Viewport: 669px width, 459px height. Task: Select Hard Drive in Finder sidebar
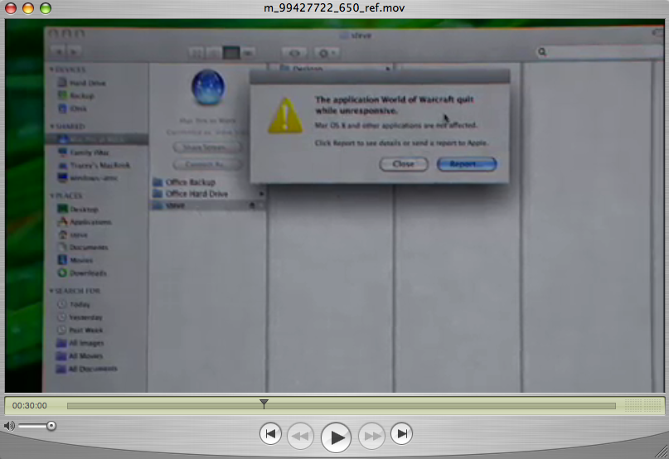(x=82, y=83)
